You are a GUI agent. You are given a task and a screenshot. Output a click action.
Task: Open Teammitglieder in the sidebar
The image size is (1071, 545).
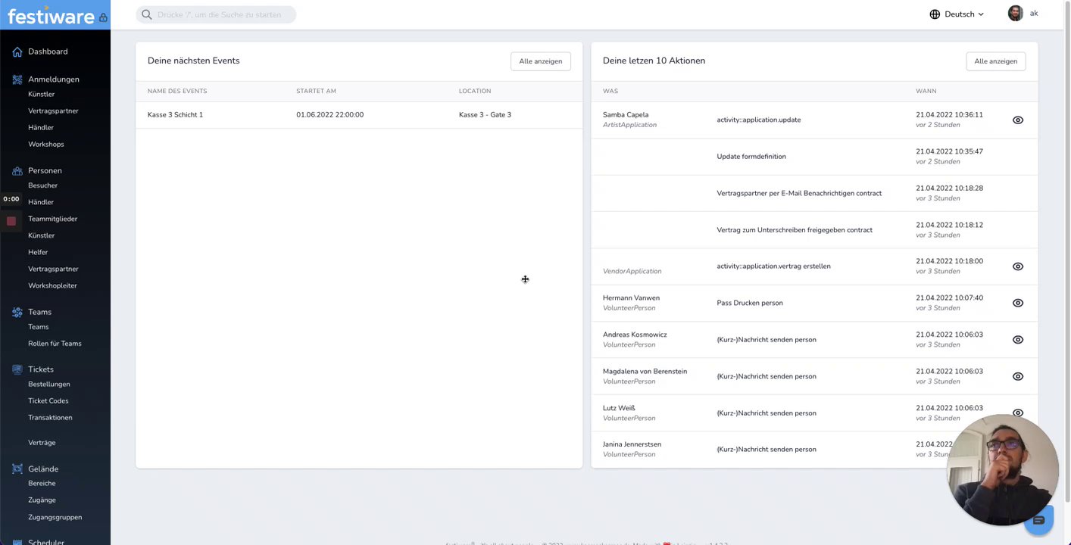[53, 219]
